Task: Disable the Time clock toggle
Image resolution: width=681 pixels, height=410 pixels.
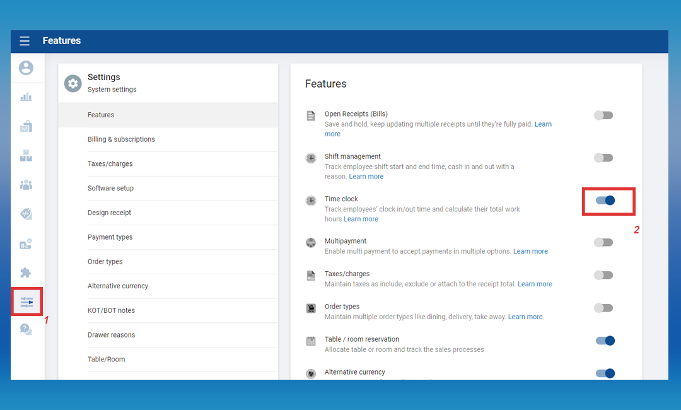Action: tap(605, 201)
